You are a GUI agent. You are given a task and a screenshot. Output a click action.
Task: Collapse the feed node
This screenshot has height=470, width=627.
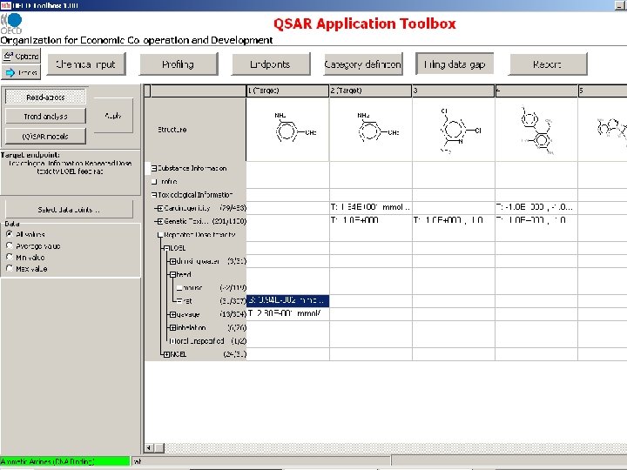(172, 274)
